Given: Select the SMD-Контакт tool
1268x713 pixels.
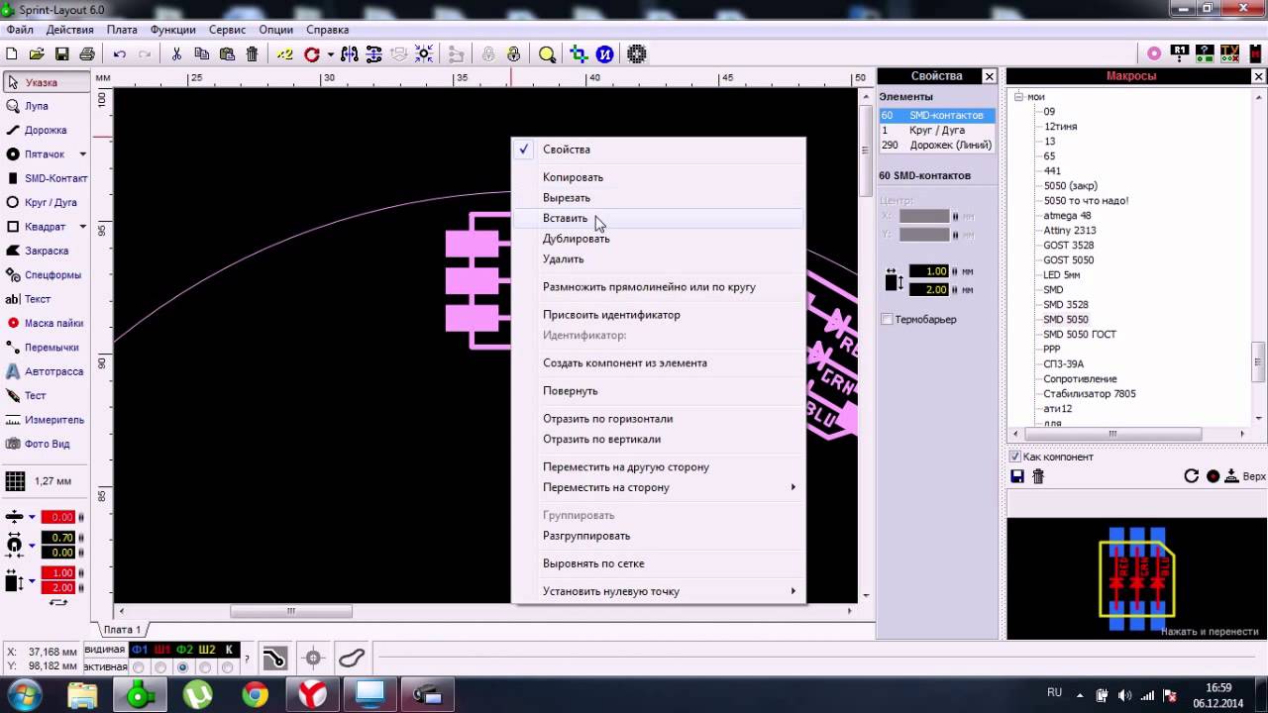Looking at the screenshot, I should point(46,178).
